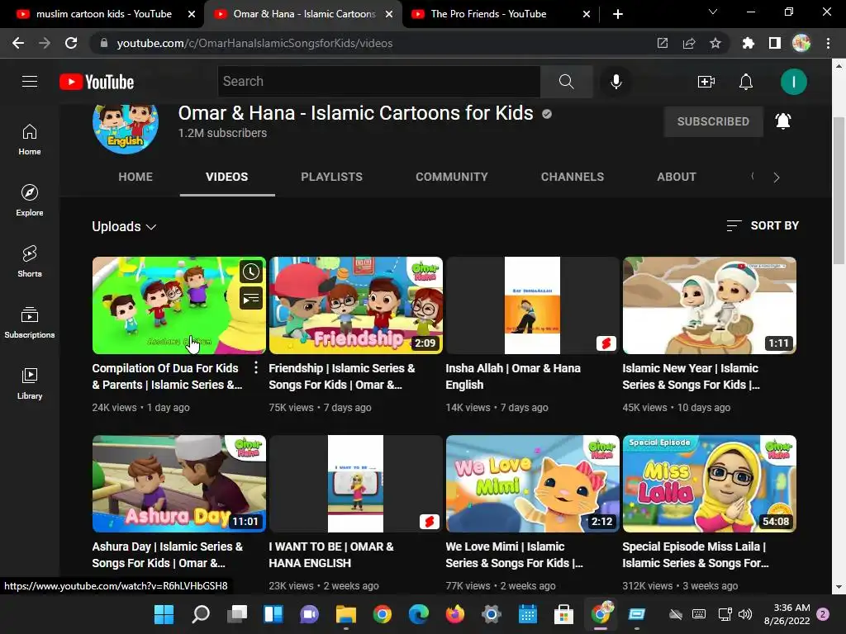Click the search magnifier button
The width and height of the screenshot is (846, 634).
(x=566, y=82)
